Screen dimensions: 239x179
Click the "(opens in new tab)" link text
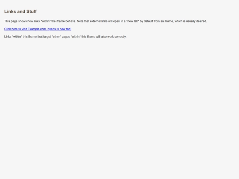coord(59,29)
